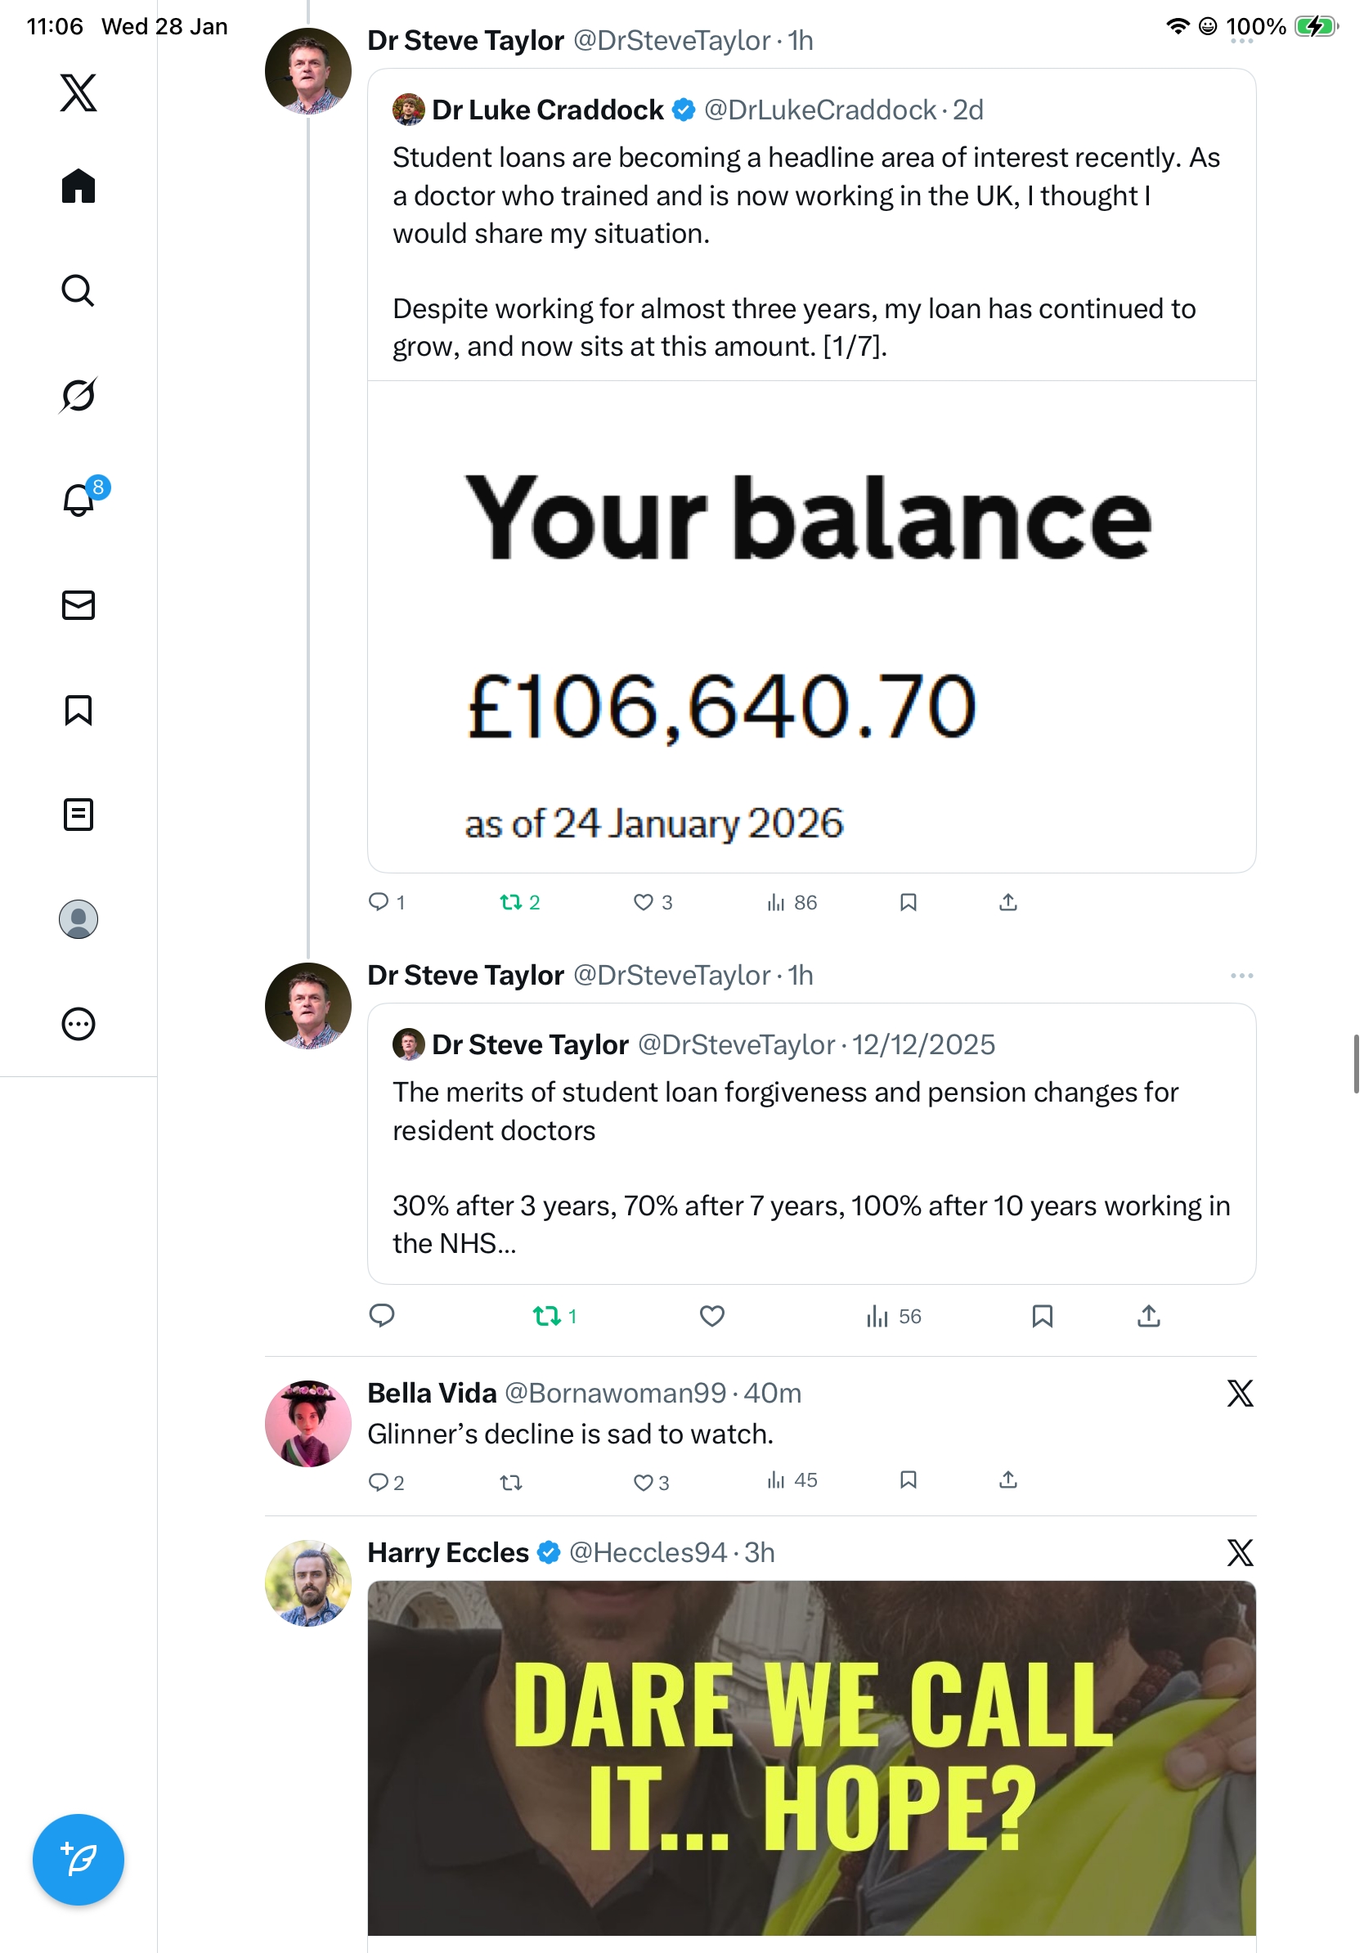The height and width of the screenshot is (1953, 1364).
Task: Open Grok menu on Harry Eccles post
Action: click(1240, 1553)
